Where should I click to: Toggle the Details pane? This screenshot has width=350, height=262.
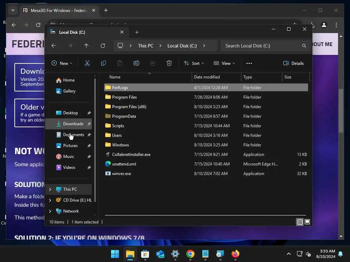pos(294,63)
